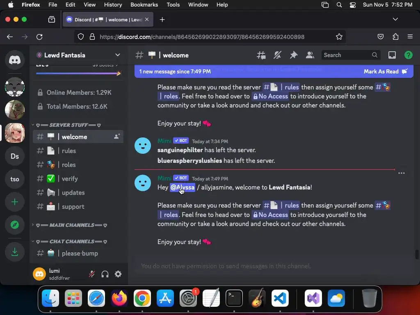Open the updates channel
The image size is (420, 315).
pos(78,193)
